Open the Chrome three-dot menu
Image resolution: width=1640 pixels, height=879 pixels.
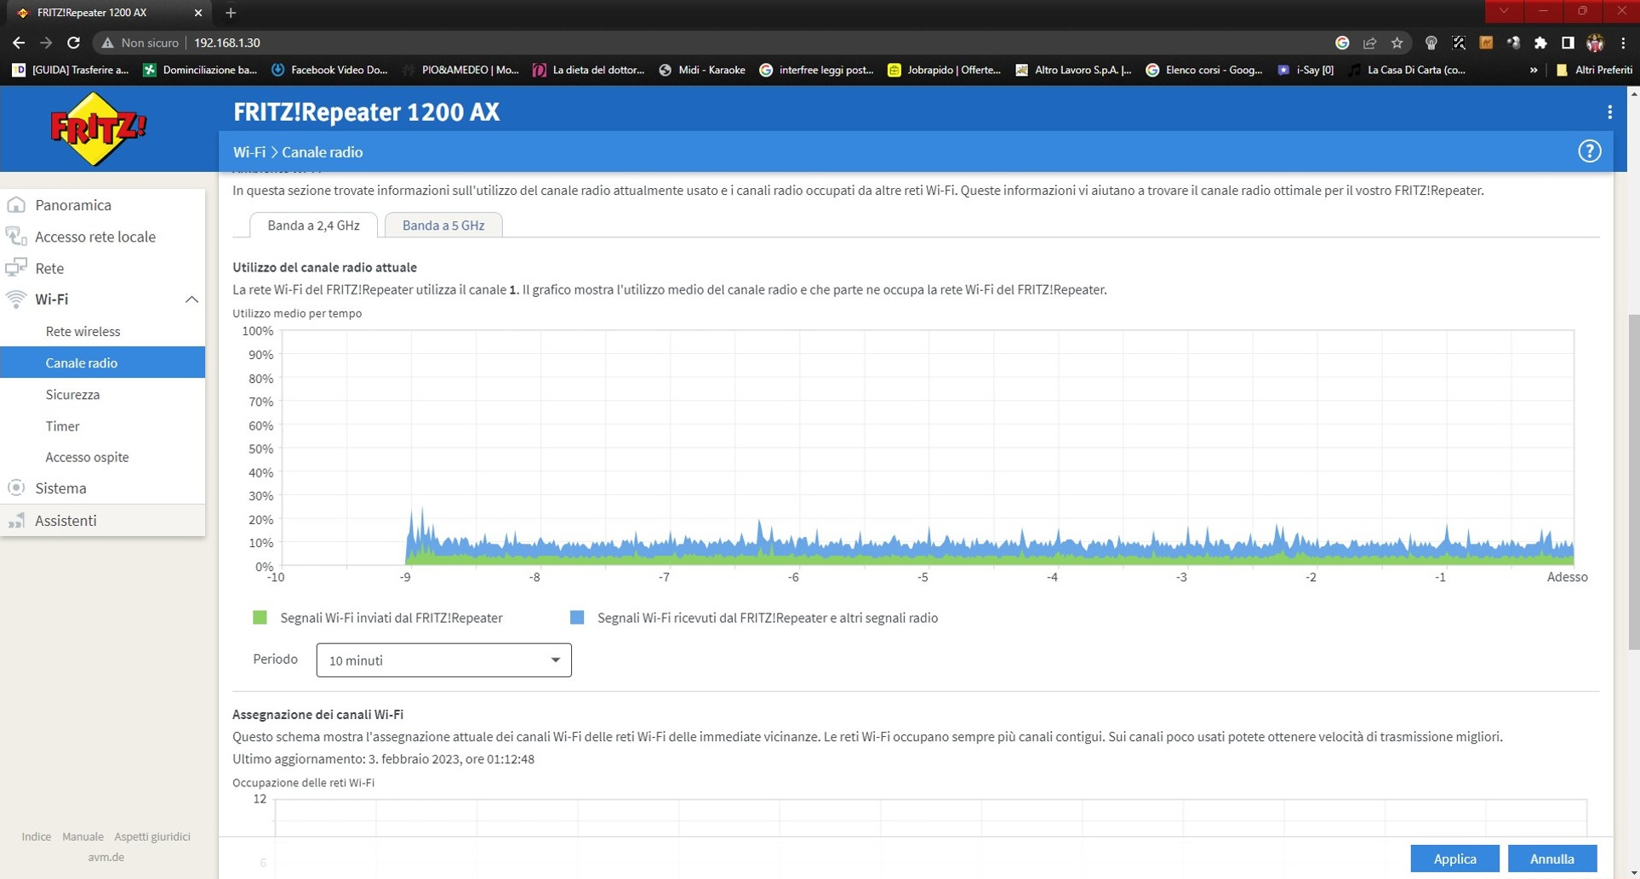[1623, 43]
